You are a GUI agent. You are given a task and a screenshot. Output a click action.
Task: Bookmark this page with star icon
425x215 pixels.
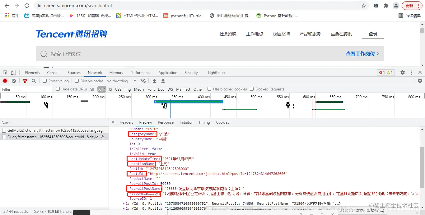[364, 6]
